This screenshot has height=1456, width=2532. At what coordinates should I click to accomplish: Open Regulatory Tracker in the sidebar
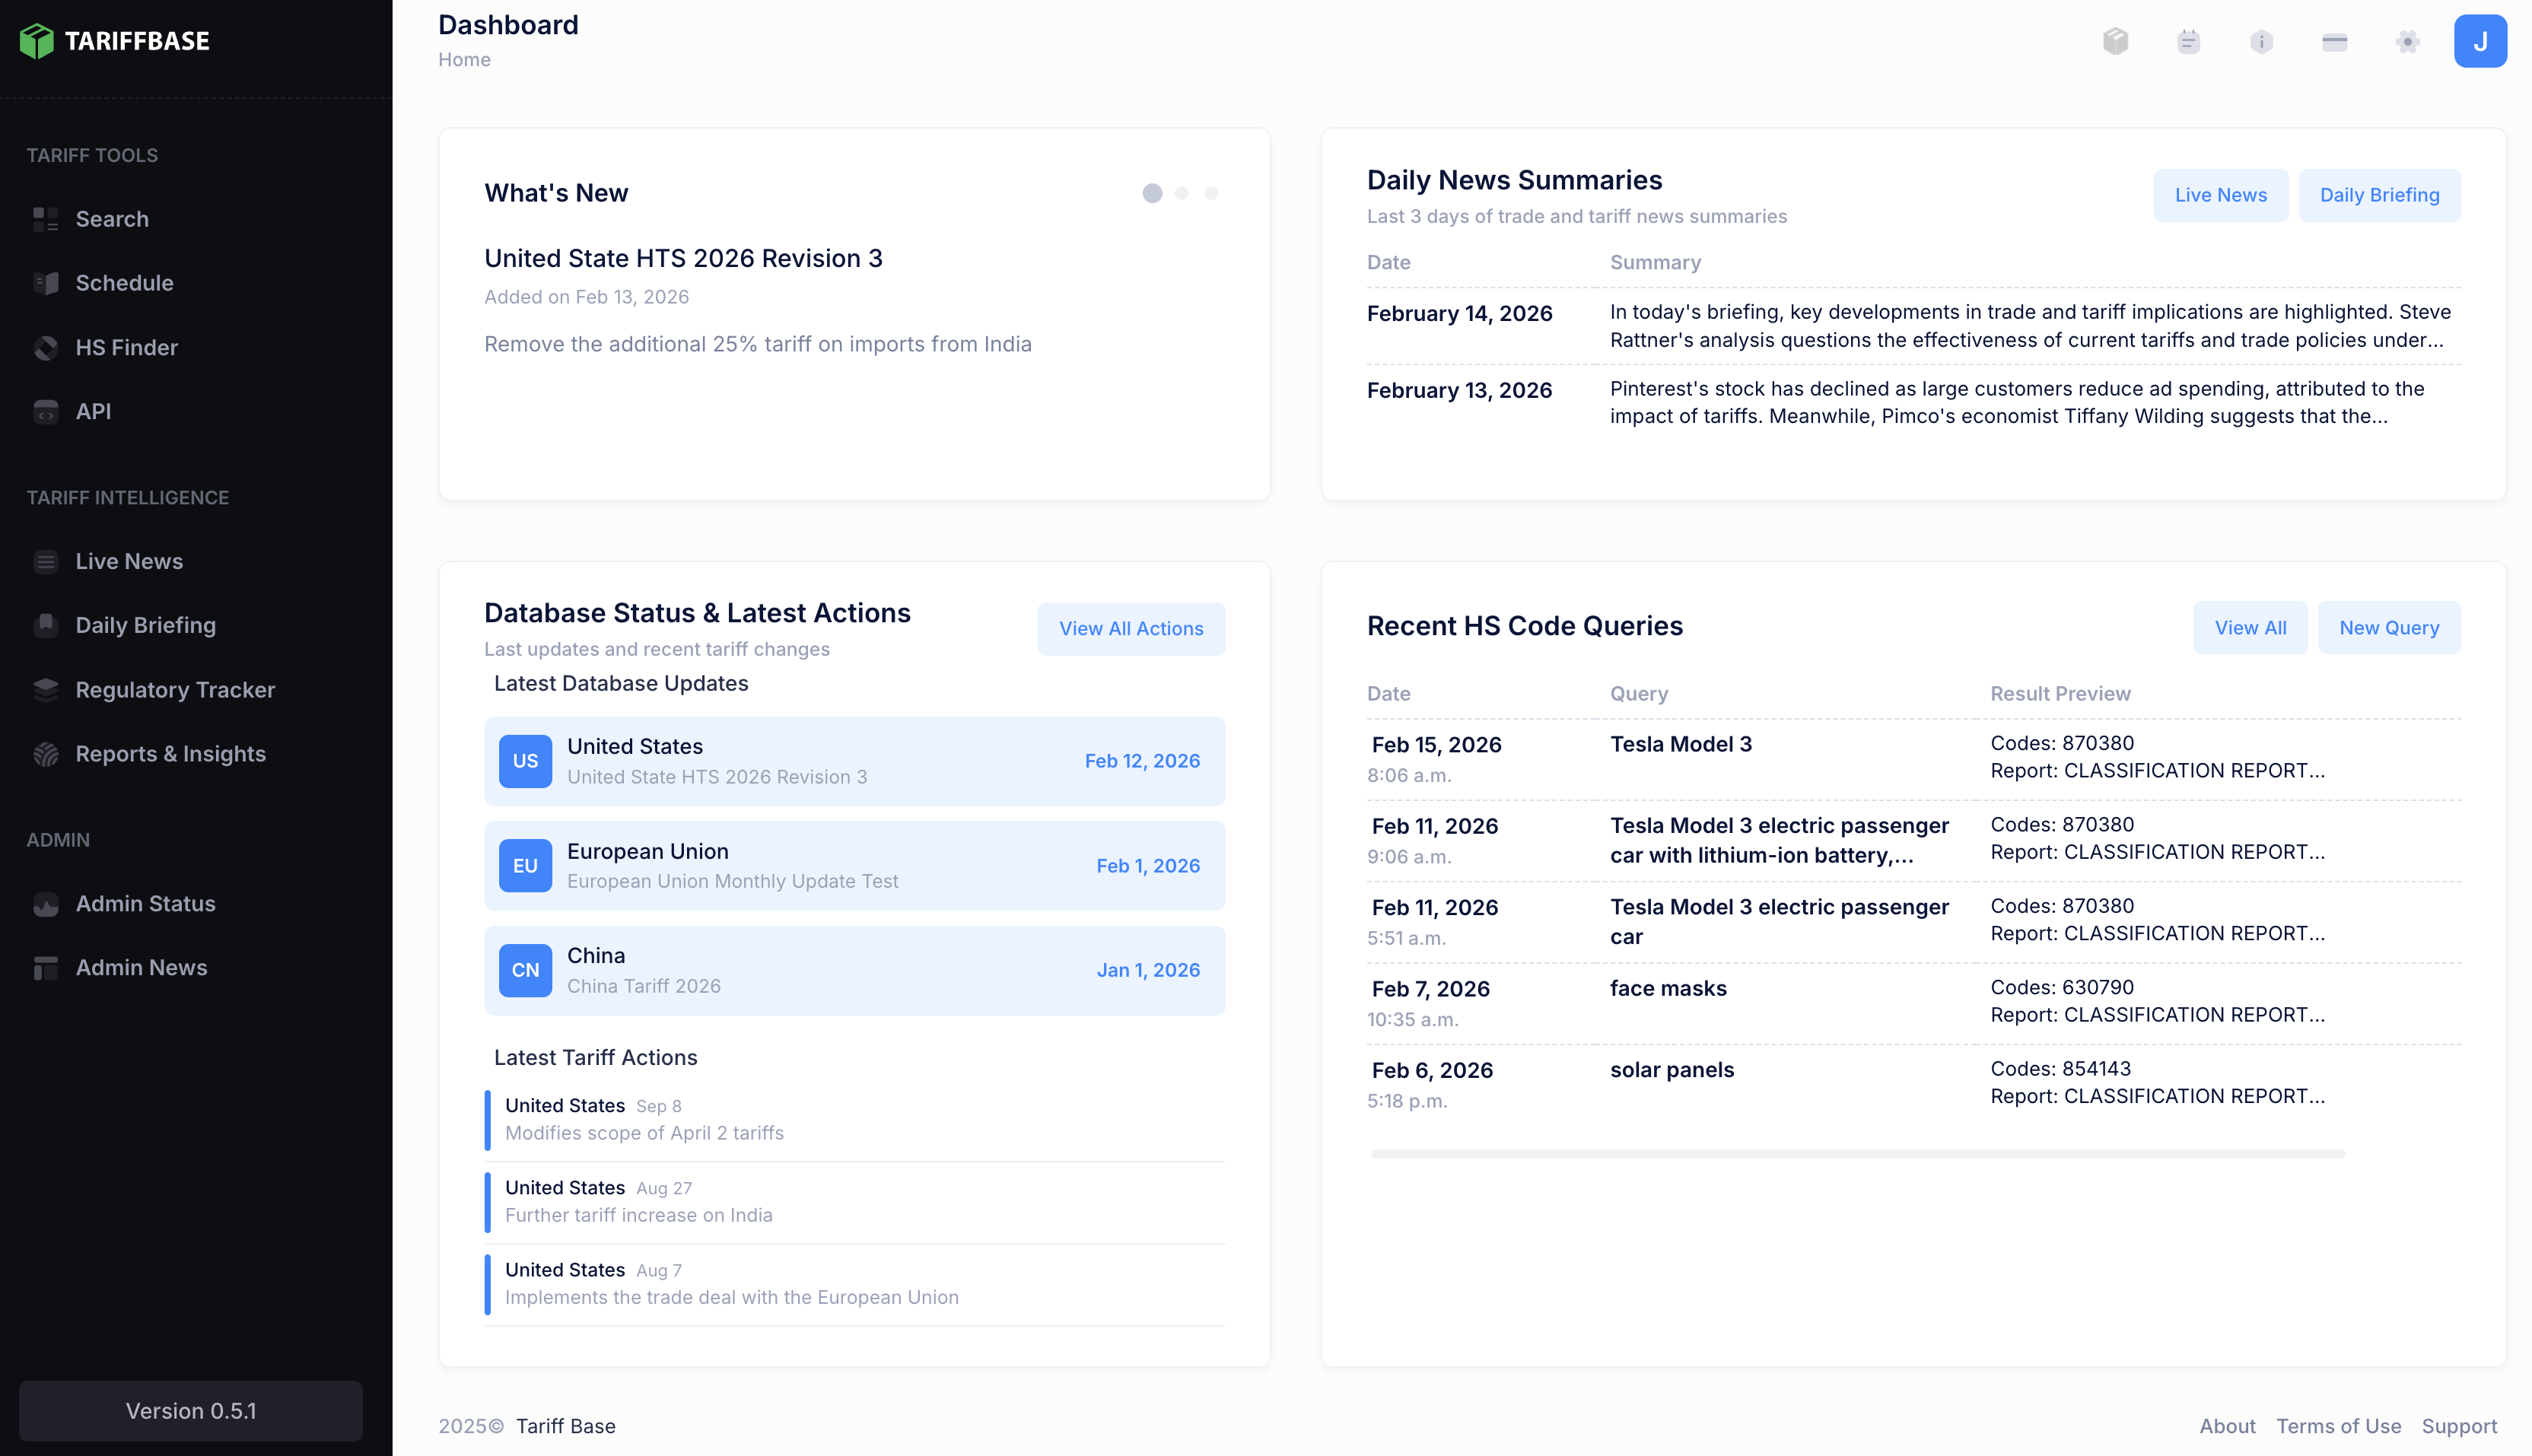point(175,690)
